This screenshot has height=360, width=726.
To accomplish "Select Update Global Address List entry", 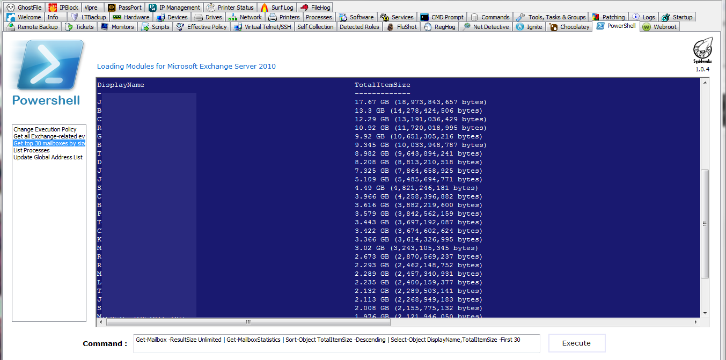I will (48, 157).
